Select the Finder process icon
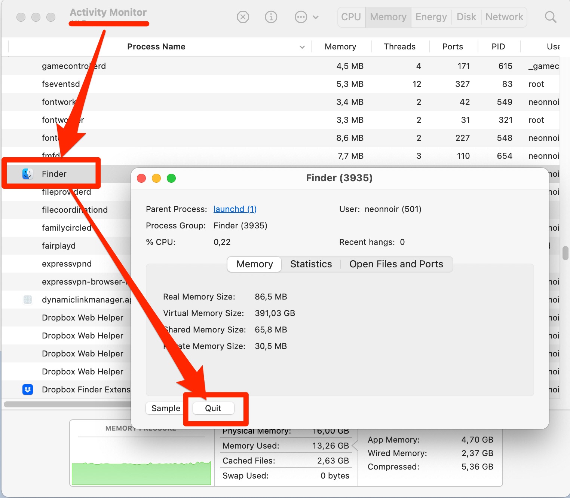This screenshot has width=570, height=498. [28, 174]
